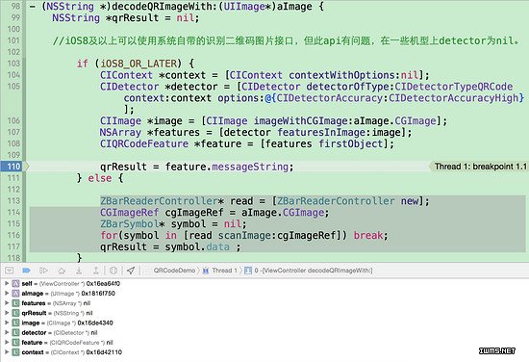
Task: Toggle the breakpoint on line 110
Action: tap(14, 167)
